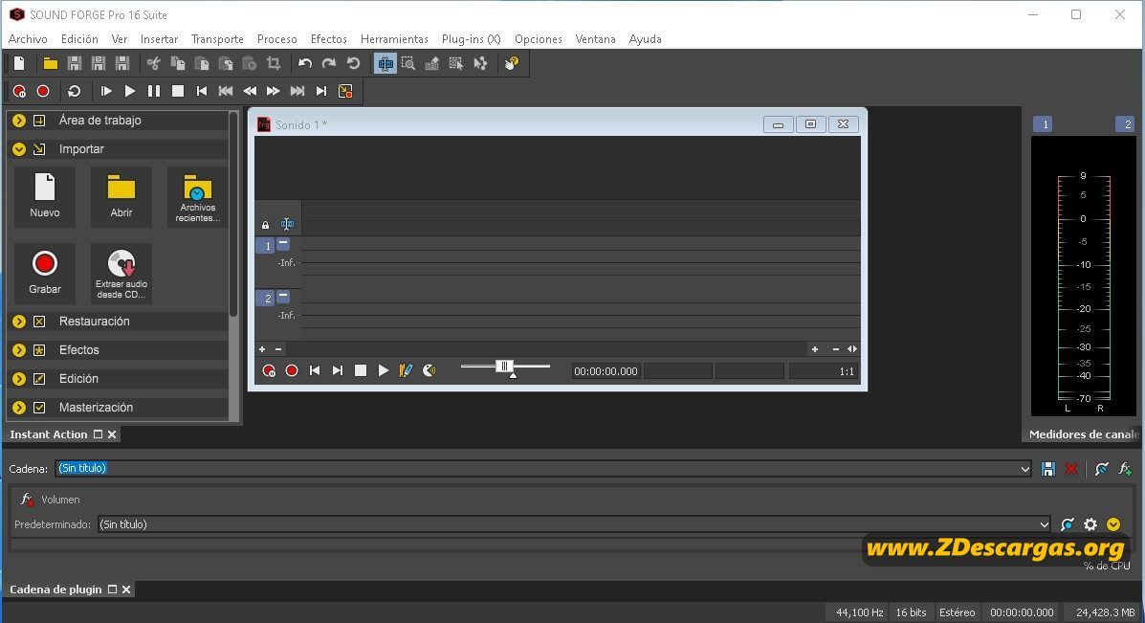This screenshot has width=1145, height=623.
Task: Expand the Efectos section in Instant Action
Action: coord(19,350)
